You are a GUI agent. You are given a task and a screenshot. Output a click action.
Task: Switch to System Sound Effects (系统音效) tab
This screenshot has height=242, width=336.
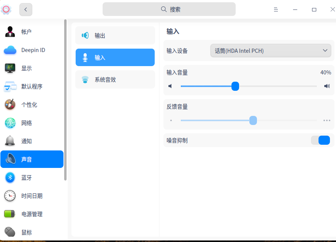115,79
